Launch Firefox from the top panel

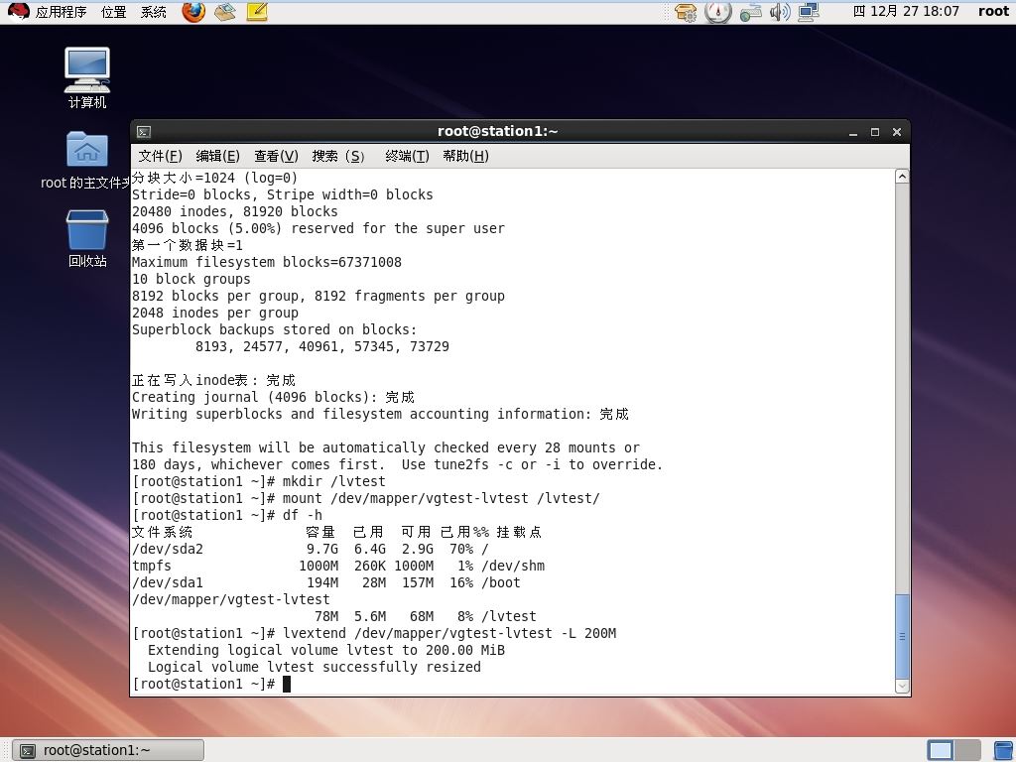193,11
